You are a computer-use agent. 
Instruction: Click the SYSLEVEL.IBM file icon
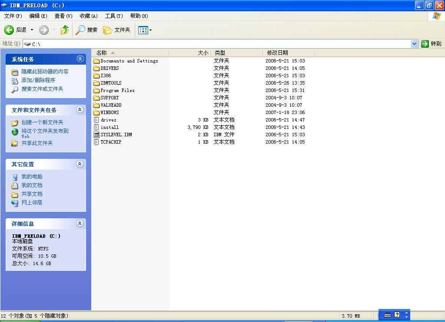pos(96,135)
